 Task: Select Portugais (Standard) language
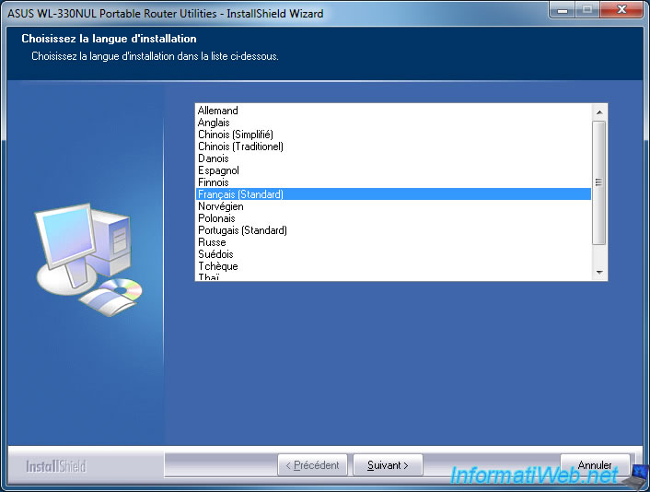(x=393, y=230)
